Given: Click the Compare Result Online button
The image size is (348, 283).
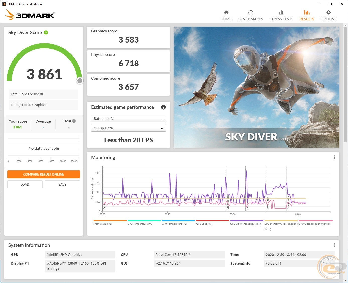Looking at the screenshot, I should click(x=44, y=174).
